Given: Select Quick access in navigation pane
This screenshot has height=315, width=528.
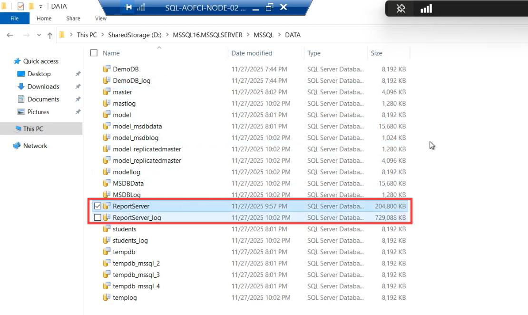Looking at the screenshot, I should point(41,61).
